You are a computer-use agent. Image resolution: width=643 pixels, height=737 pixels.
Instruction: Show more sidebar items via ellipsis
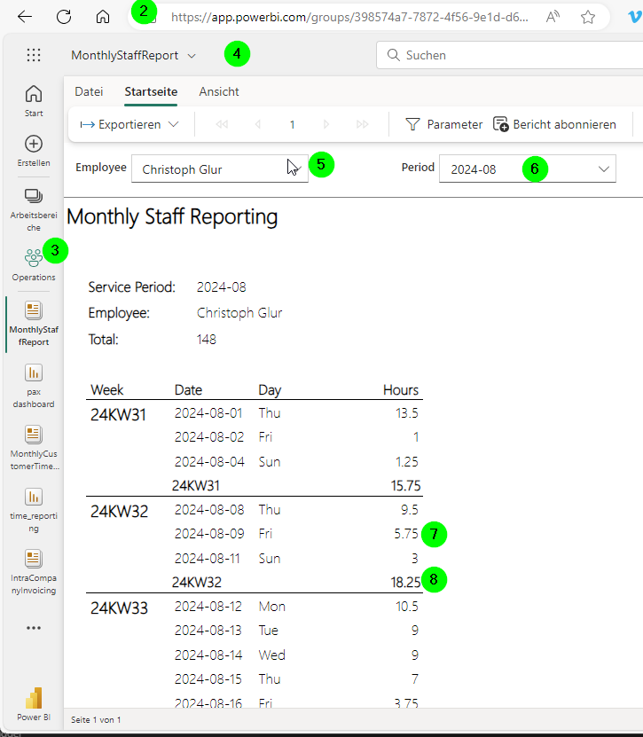pyautogui.click(x=34, y=628)
